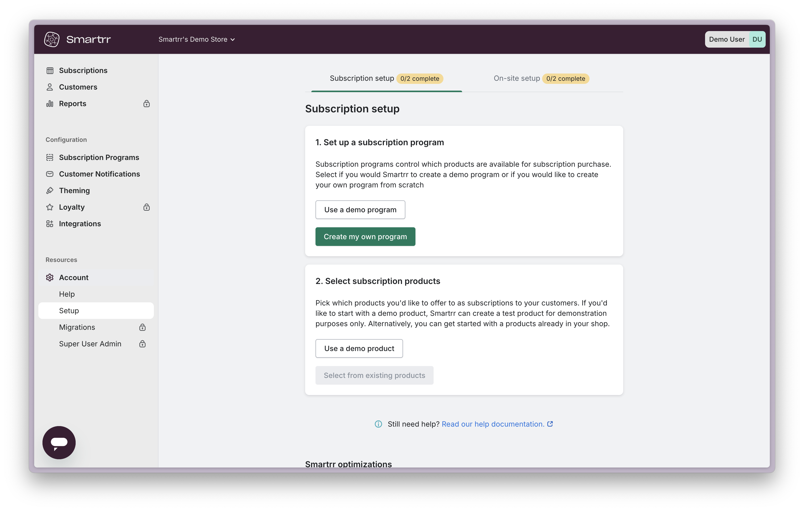The image size is (804, 511).
Task: Click heading 2. Select subscription products
Action: tap(378, 281)
